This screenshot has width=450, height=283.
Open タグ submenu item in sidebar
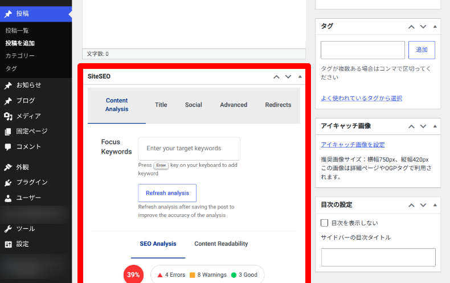point(11,68)
